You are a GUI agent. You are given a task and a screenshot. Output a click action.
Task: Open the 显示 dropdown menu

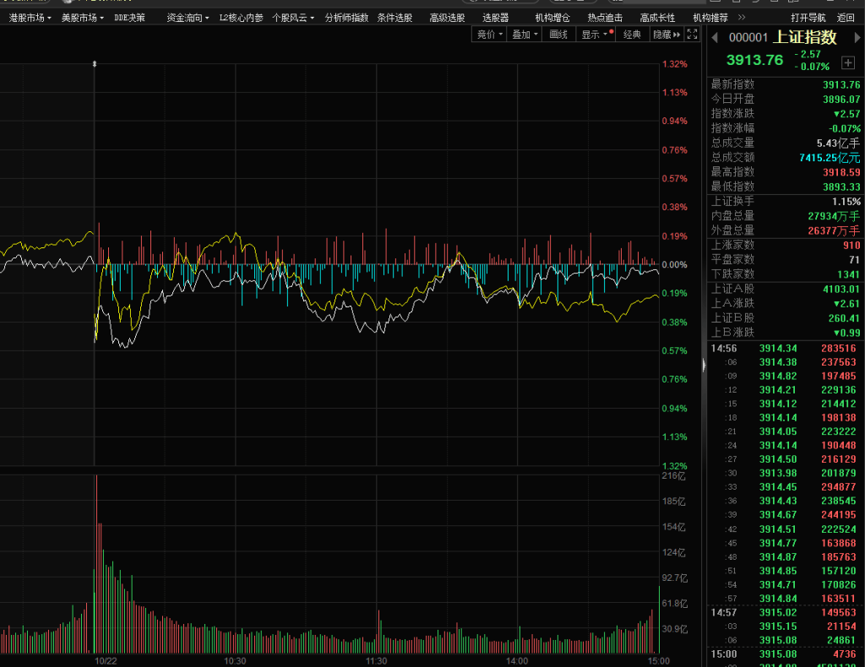[x=594, y=35]
